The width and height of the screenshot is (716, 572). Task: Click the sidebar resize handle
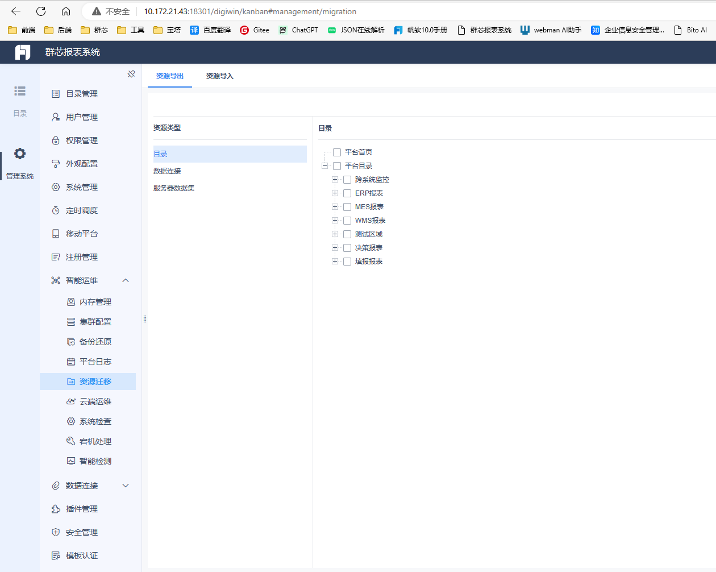coord(145,319)
